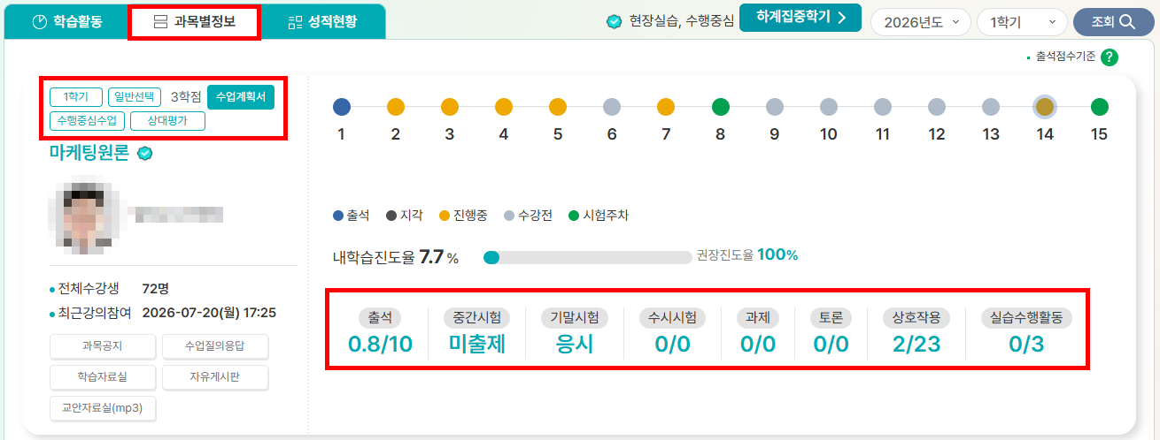The height and width of the screenshot is (440, 1160).
Task: Click the 내학습진도율 progress bar
Action: [x=587, y=257]
